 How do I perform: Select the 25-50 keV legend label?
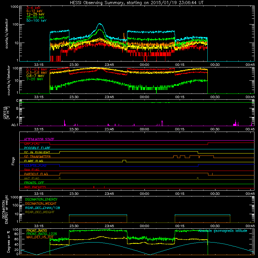(x=35, y=17)
